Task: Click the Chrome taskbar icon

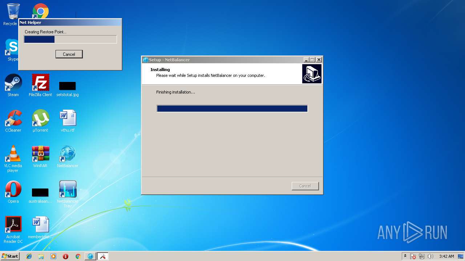Action: tap(78, 256)
